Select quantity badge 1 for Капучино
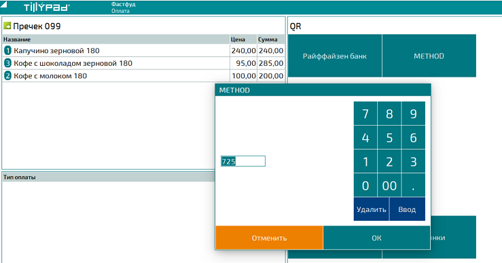502x263 pixels. [x=7, y=50]
